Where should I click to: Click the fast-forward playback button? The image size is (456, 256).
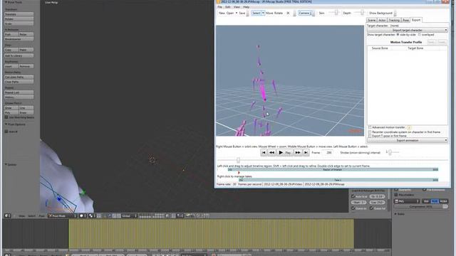[x=298, y=152]
